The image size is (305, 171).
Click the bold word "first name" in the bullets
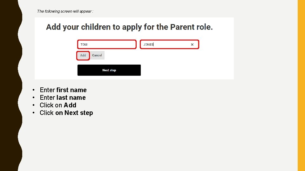[71, 90]
